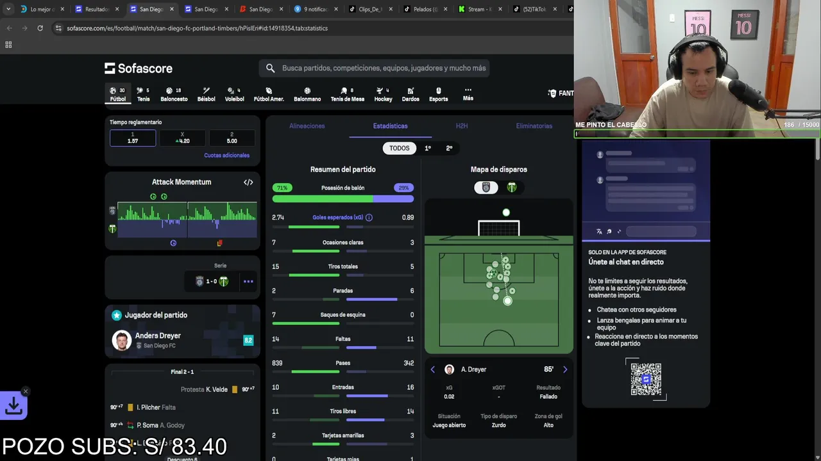The width and height of the screenshot is (821, 461).
Task: Open the Hockey sport category
Action: [383, 94]
